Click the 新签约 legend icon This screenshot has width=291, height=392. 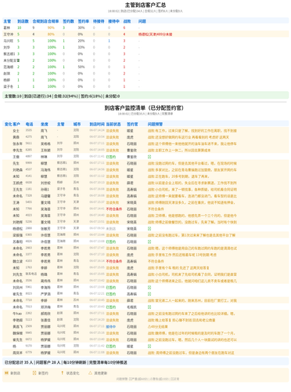pyautogui.click(x=34, y=373)
